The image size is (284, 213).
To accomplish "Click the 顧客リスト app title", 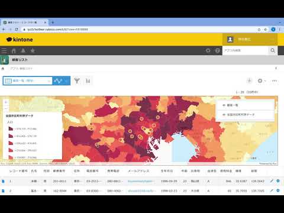I will coord(20,60).
